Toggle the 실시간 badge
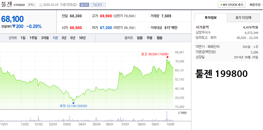263x130 pixels. tap(84, 5)
